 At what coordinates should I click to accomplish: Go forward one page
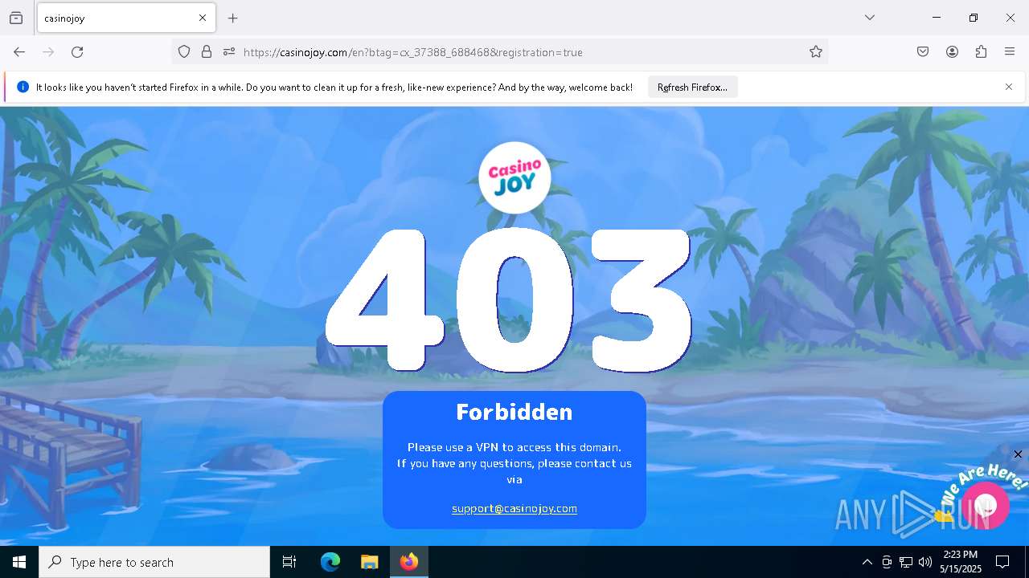(48, 52)
